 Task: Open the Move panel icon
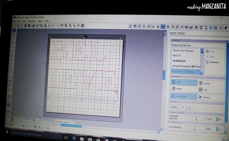click(x=168, y=27)
